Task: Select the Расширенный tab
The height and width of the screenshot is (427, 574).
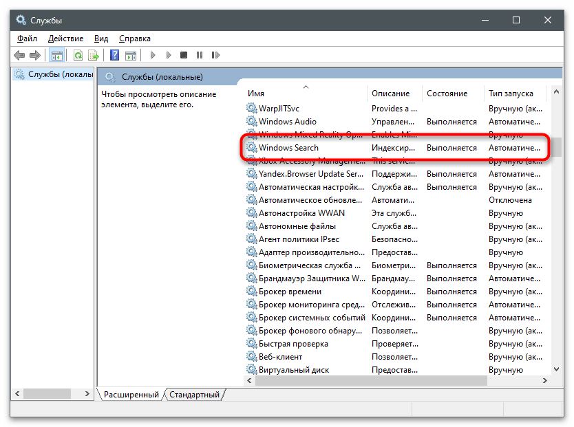Action: pos(131,395)
